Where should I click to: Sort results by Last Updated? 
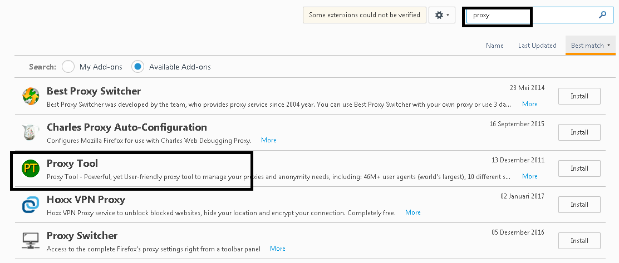click(x=537, y=46)
